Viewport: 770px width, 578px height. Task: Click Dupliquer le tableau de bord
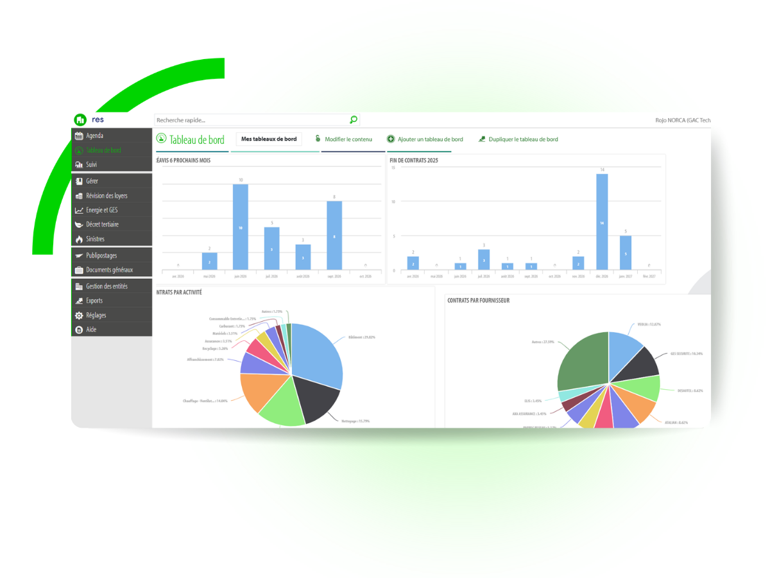[523, 139]
